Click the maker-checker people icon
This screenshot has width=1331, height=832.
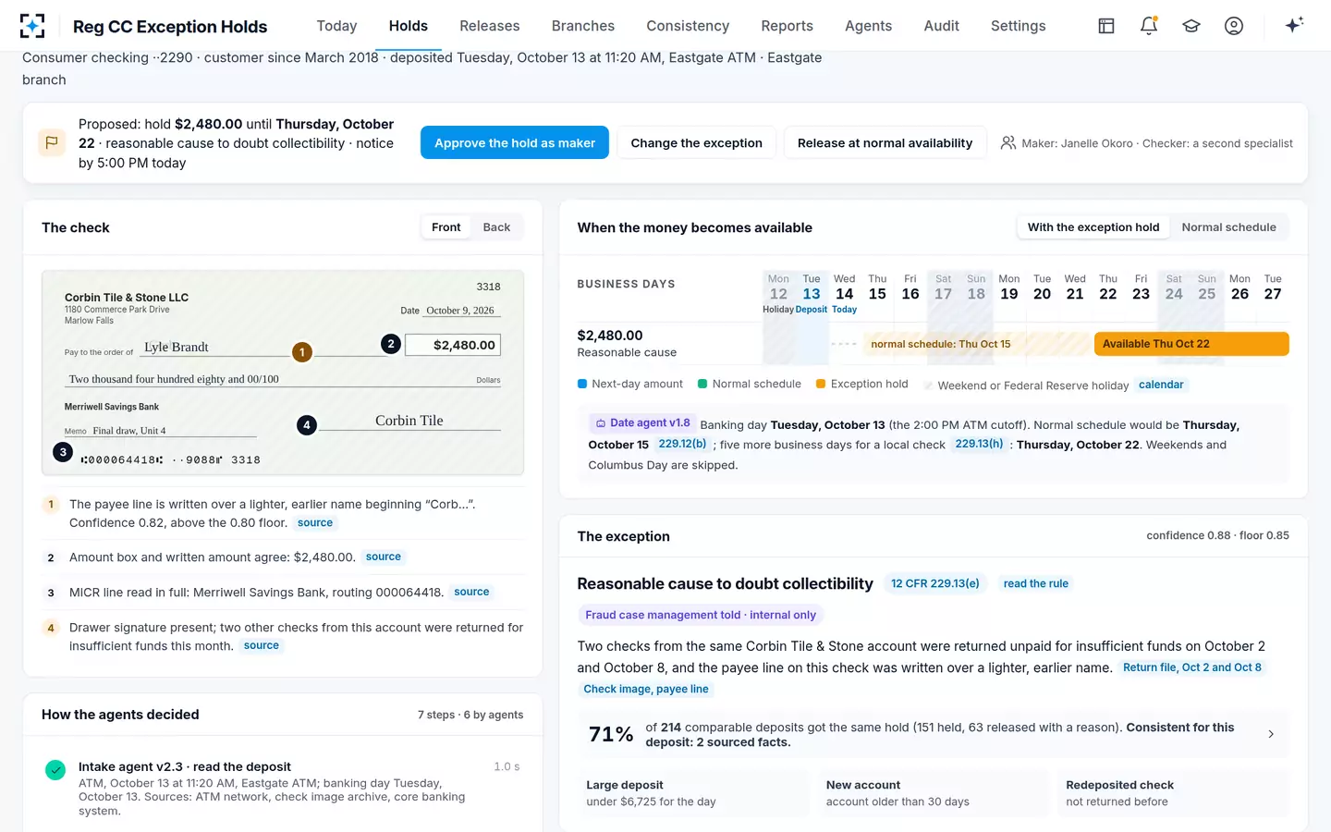pos(1008,143)
